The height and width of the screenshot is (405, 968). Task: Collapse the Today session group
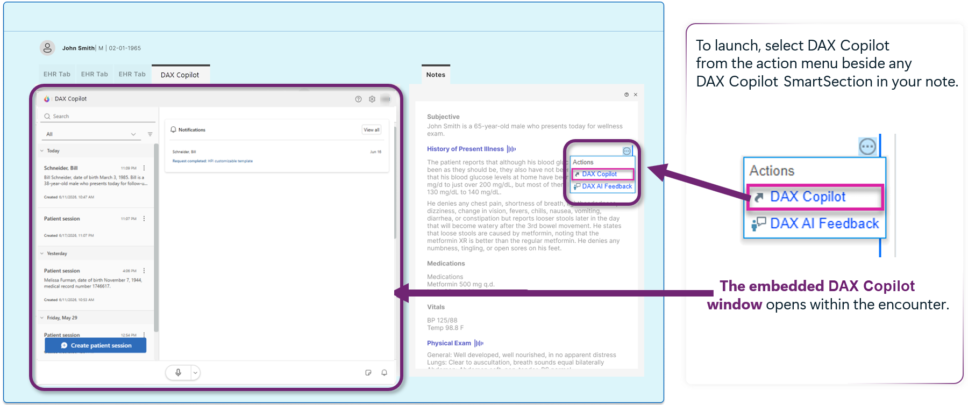pyautogui.click(x=42, y=151)
